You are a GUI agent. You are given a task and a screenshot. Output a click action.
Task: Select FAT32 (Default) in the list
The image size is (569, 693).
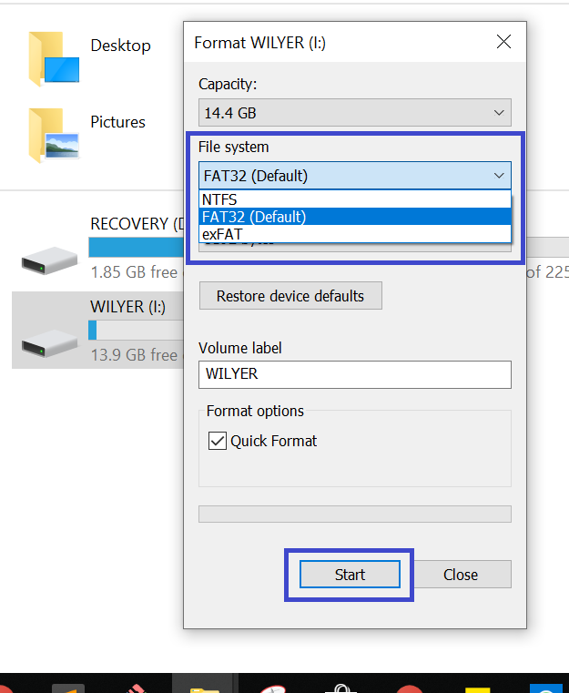click(355, 217)
